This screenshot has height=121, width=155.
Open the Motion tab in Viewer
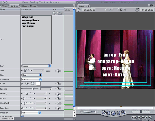point(33,6)
